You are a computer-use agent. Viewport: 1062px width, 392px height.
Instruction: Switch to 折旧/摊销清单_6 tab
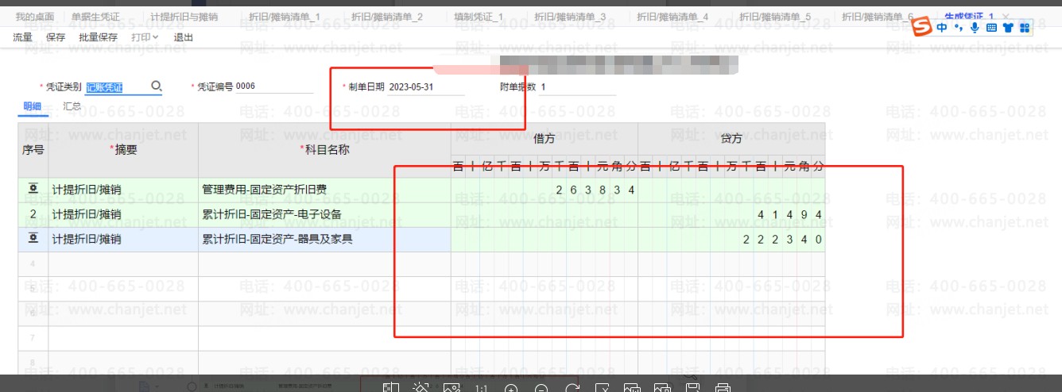[878, 17]
